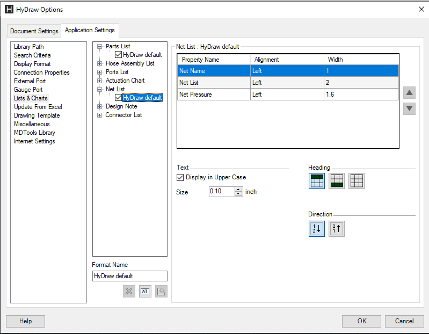This screenshot has width=429, height=334.
Task: Click the new format icon
Action: point(161,292)
